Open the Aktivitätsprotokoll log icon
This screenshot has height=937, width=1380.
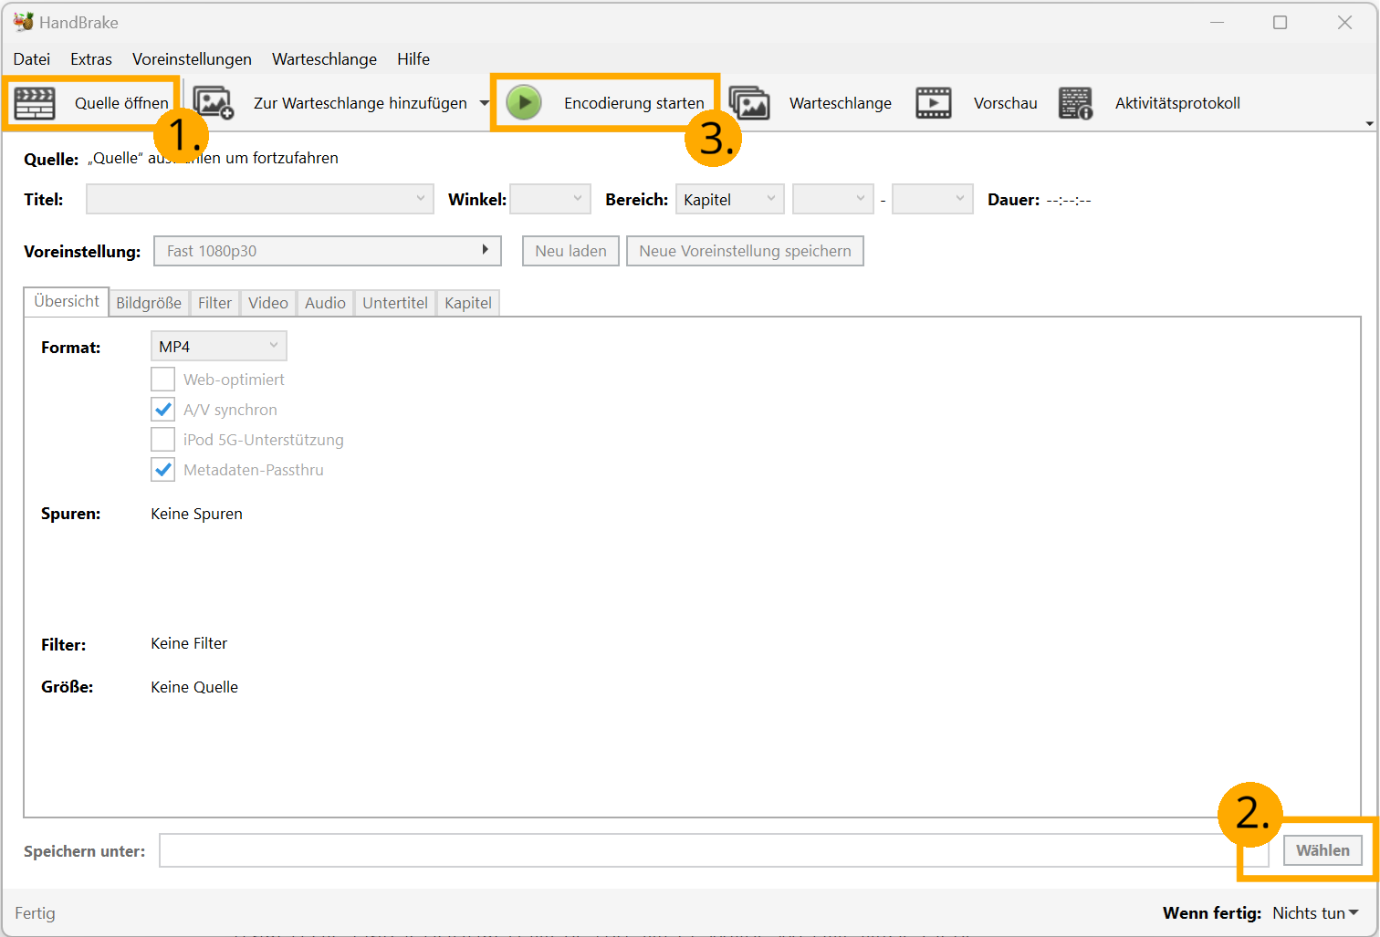tap(1075, 103)
